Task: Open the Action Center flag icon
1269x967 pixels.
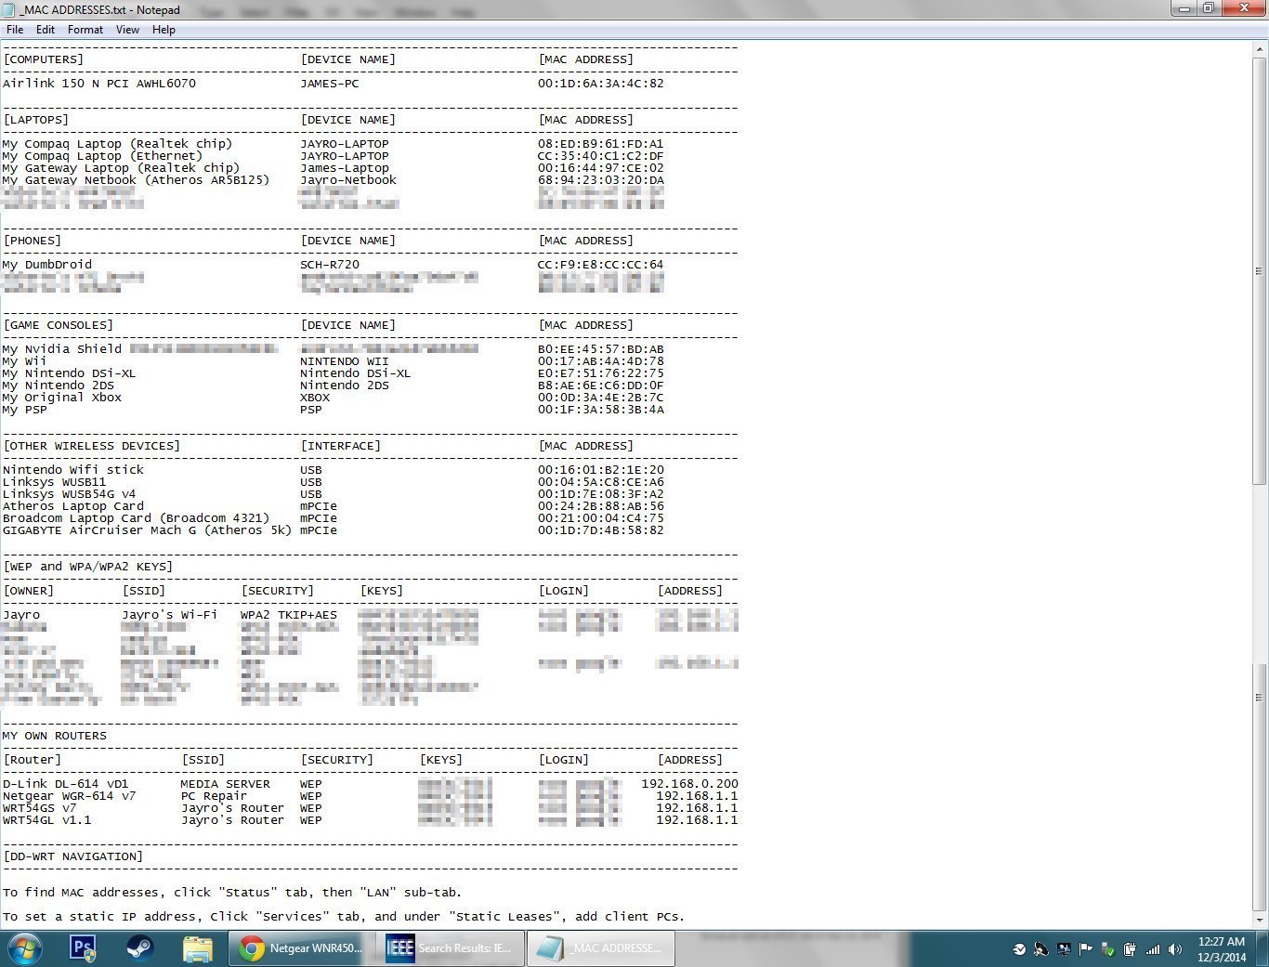Action: coord(1085,949)
